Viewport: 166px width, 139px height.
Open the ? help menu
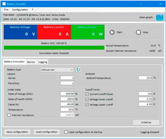coord(32,10)
